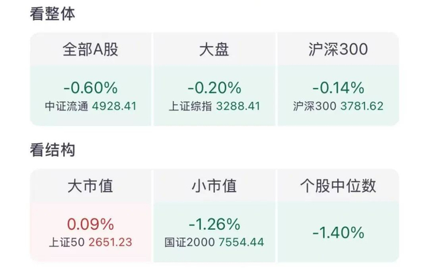This screenshot has width=429, height=274.
Task: Click the -1.40% median change value
Action: coord(338,232)
